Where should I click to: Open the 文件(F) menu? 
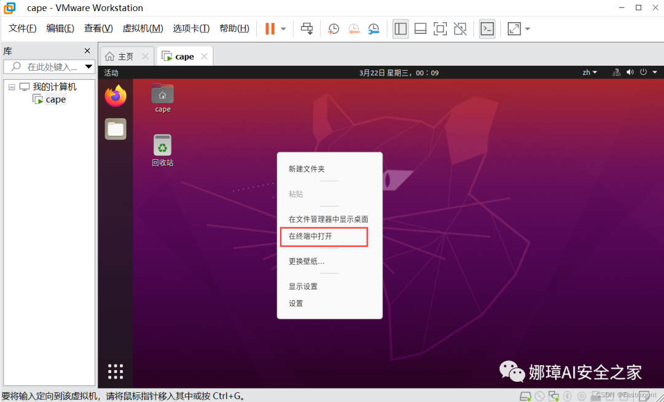[23, 28]
